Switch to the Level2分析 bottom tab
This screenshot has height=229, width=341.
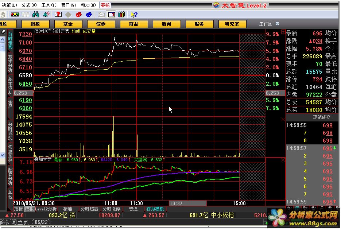(x=46, y=209)
